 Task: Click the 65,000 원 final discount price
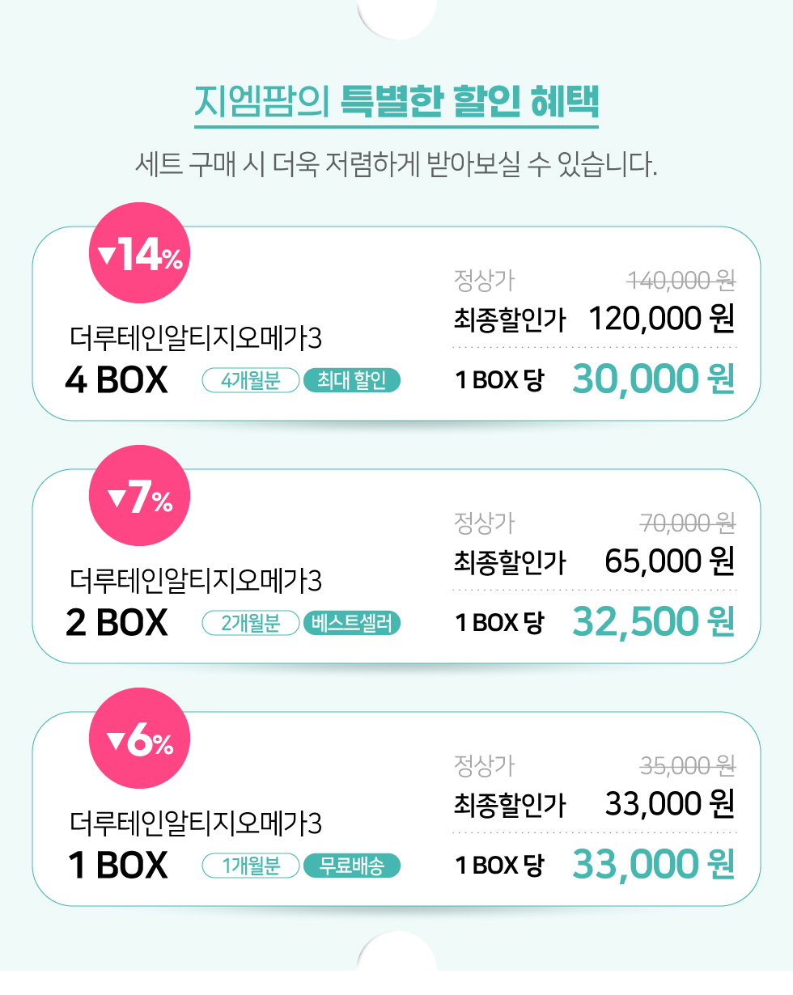670,561
